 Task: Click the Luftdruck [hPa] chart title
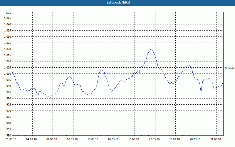coord(118,3)
